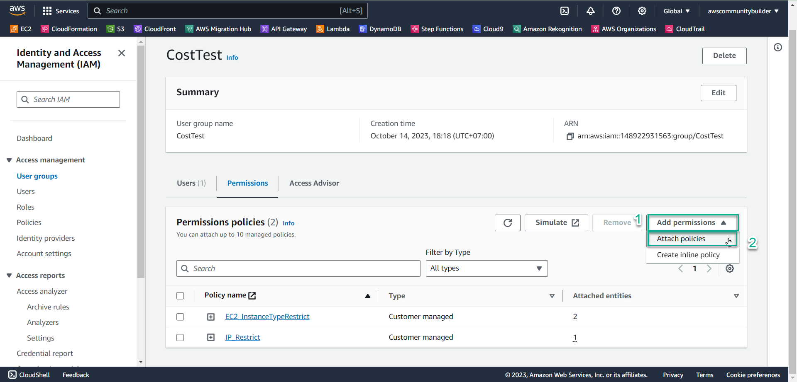Open table preferences gear icon
This screenshot has height=382, width=797.
tap(730, 268)
